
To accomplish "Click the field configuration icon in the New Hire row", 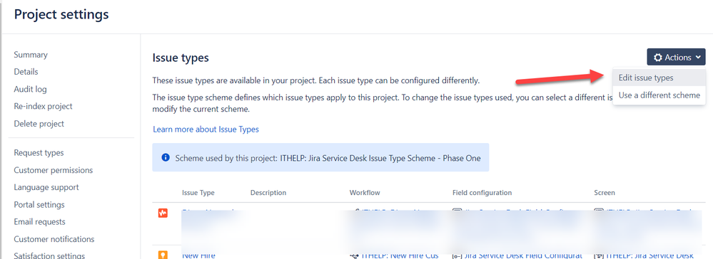I will 457,256.
